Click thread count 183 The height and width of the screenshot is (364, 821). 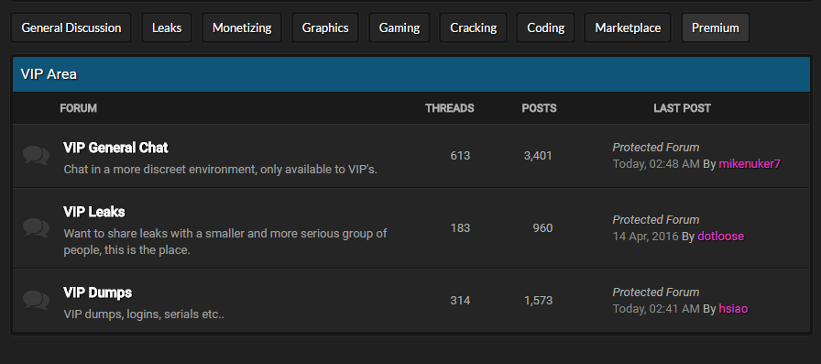(x=460, y=227)
